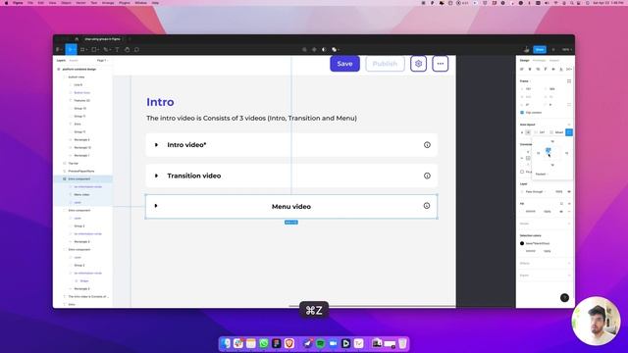Viewport: 628px width, 353px height.
Task: Open the Packed spacing dropdown
Action: (x=542, y=175)
